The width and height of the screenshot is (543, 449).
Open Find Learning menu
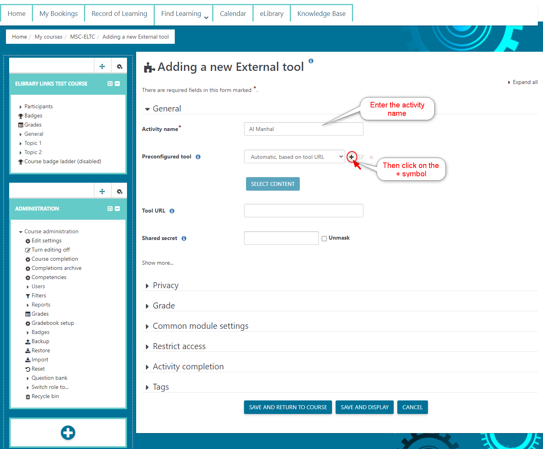pyautogui.click(x=184, y=14)
